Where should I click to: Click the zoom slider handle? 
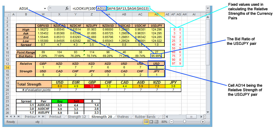(x=184, y=121)
